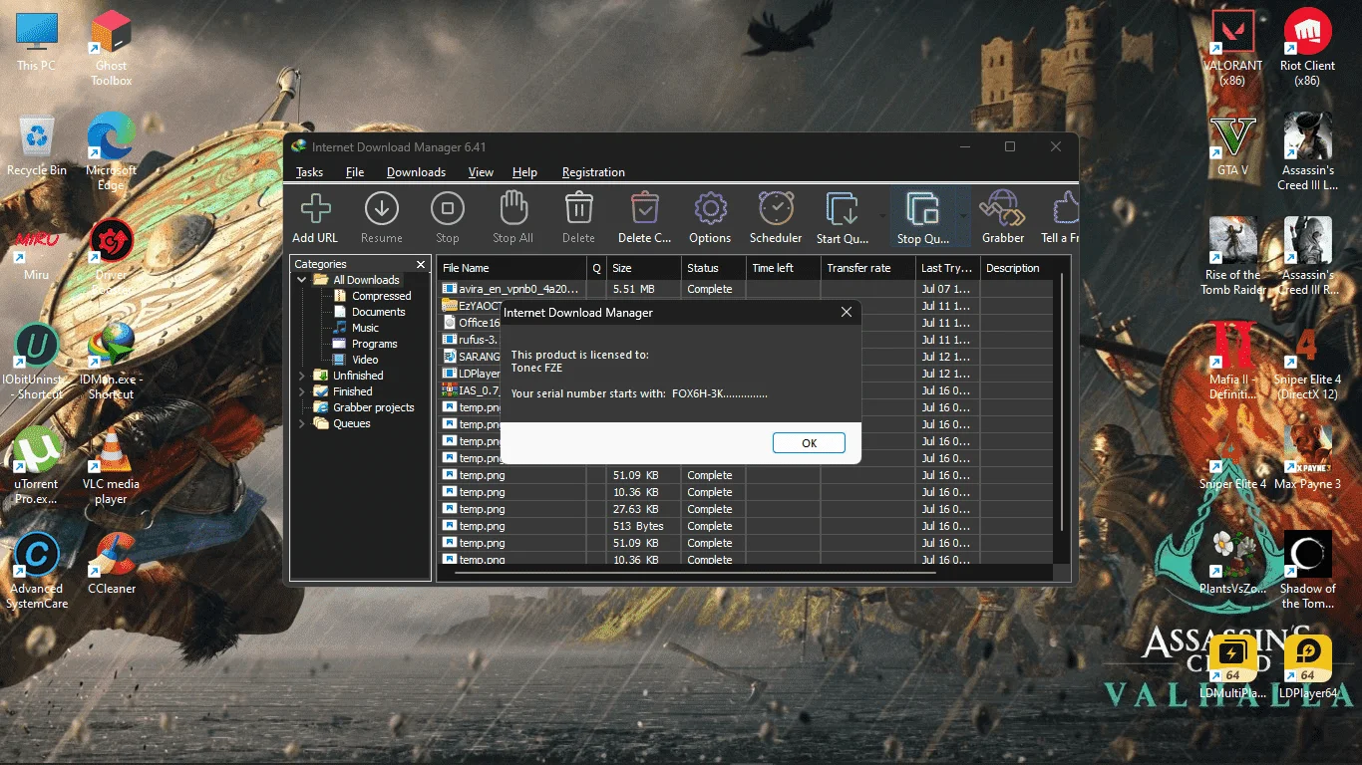This screenshot has height=765, width=1362.
Task: Collapse the All Downloads tree node
Action: [302, 280]
